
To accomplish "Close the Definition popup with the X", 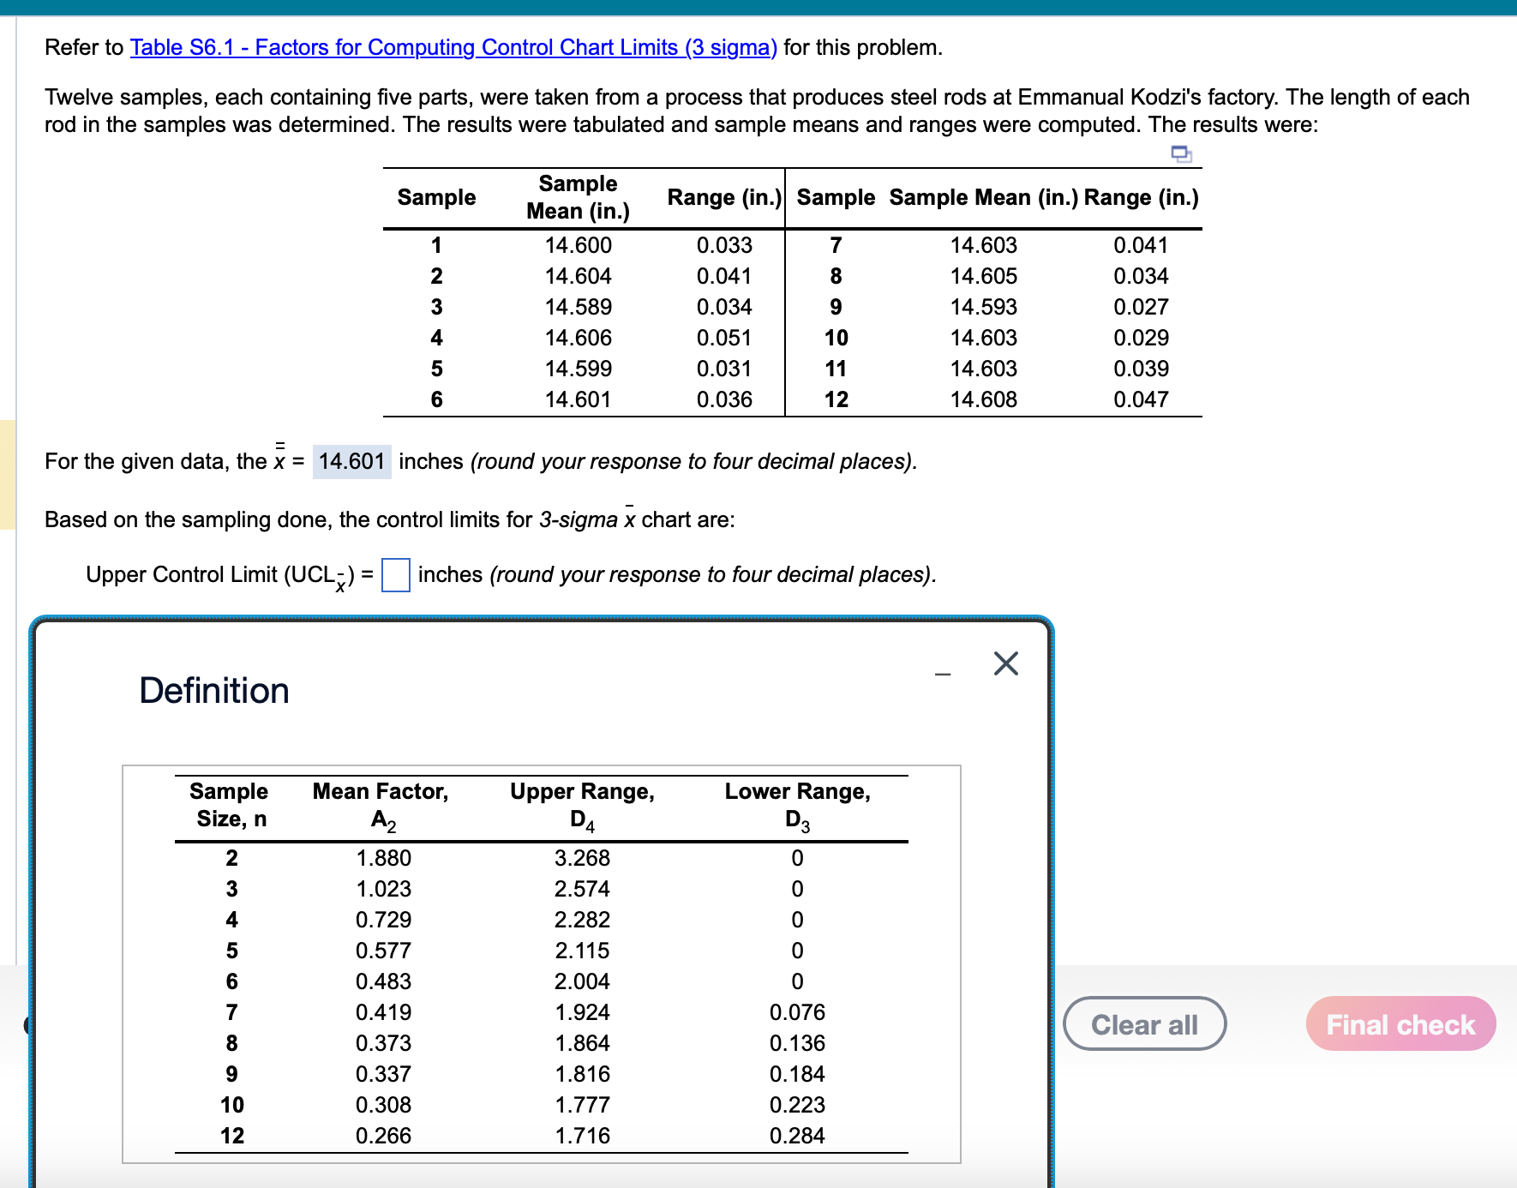I will click(1006, 663).
